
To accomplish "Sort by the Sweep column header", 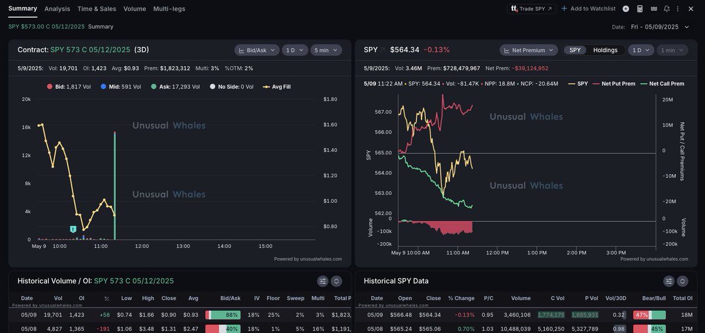I will (x=296, y=298).
